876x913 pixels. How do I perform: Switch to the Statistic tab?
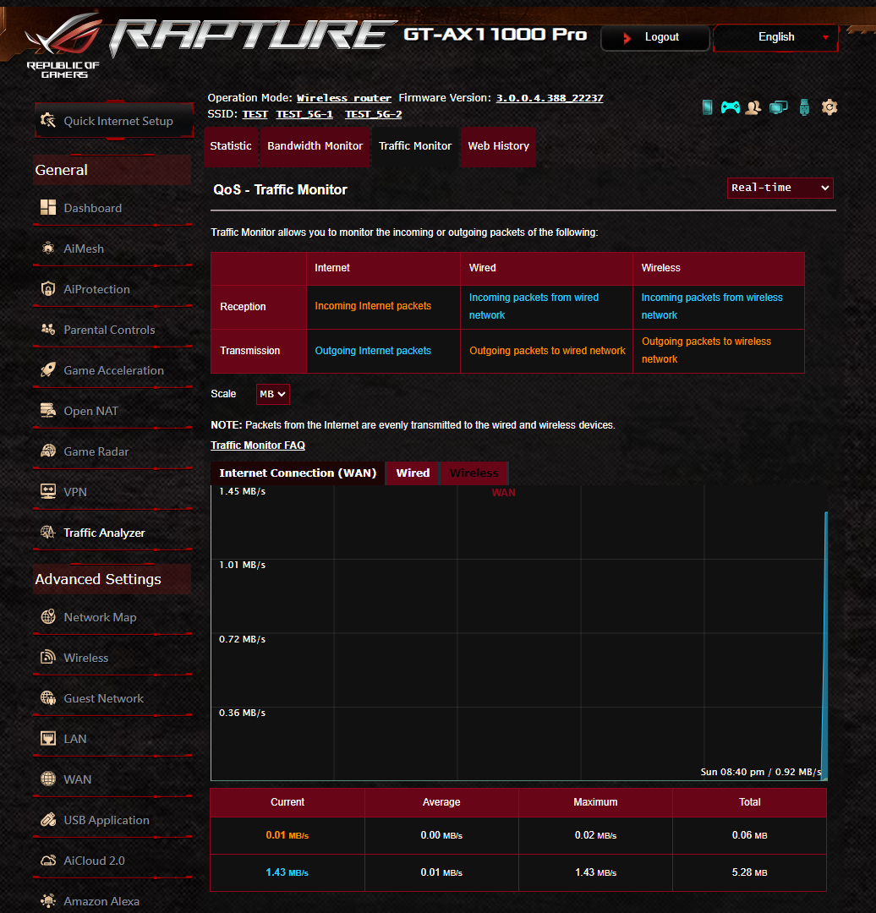click(231, 146)
